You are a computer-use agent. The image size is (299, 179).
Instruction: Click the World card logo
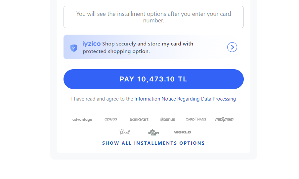tap(183, 132)
